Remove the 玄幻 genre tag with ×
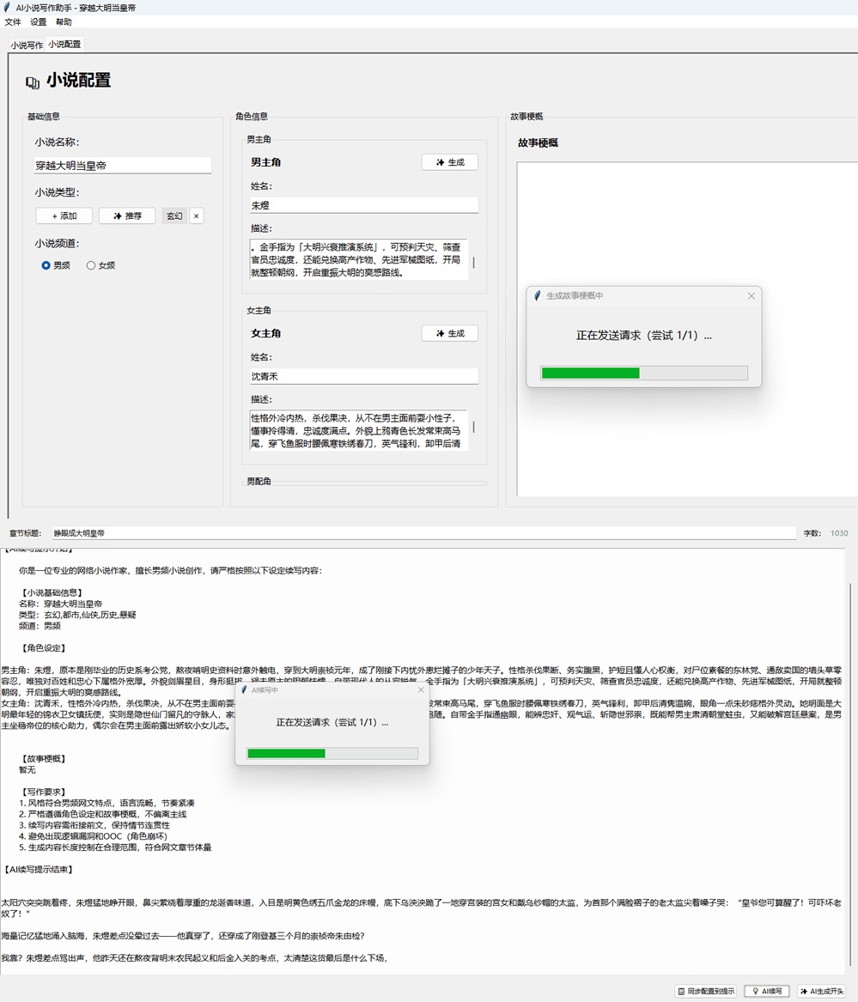858x1002 pixels. [196, 216]
